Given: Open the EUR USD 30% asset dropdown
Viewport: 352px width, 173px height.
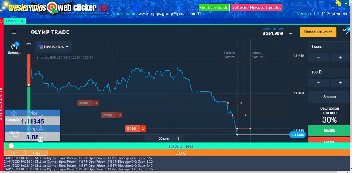Looking at the screenshot, I should click(x=53, y=47).
